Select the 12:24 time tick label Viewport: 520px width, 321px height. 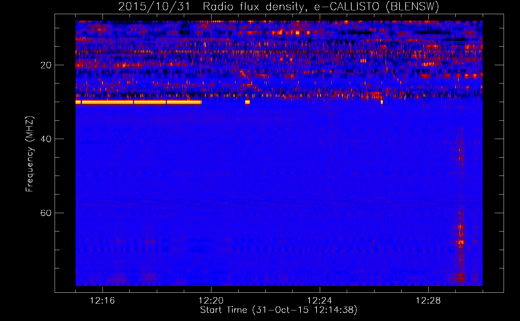pyautogui.click(x=319, y=301)
